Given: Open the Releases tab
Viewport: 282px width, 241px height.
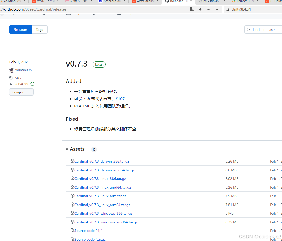Looking at the screenshot, I should pyautogui.click(x=20, y=30).
